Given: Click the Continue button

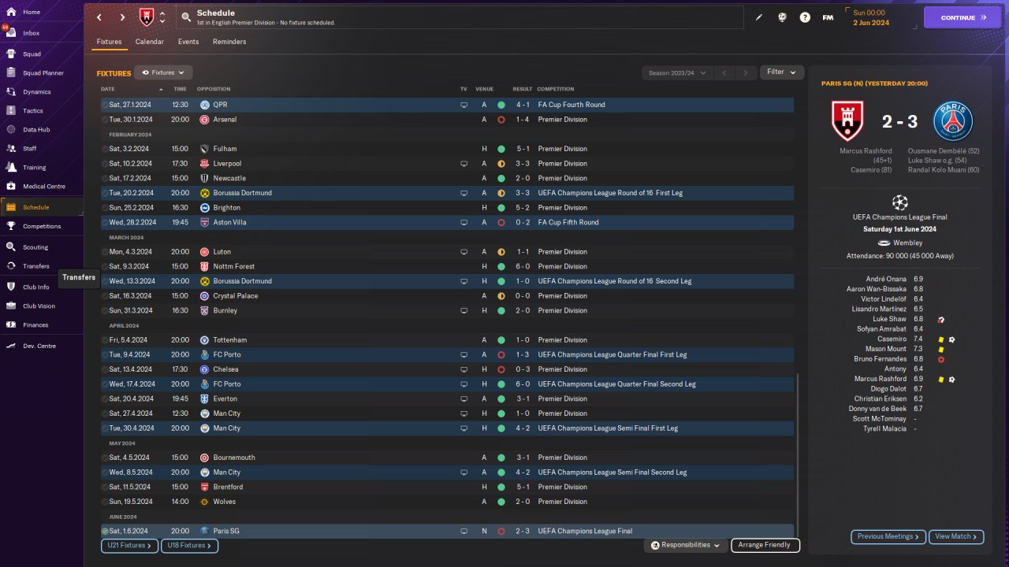Looking at the screenshot, I should pyautogui.click(x=962, y=17).
